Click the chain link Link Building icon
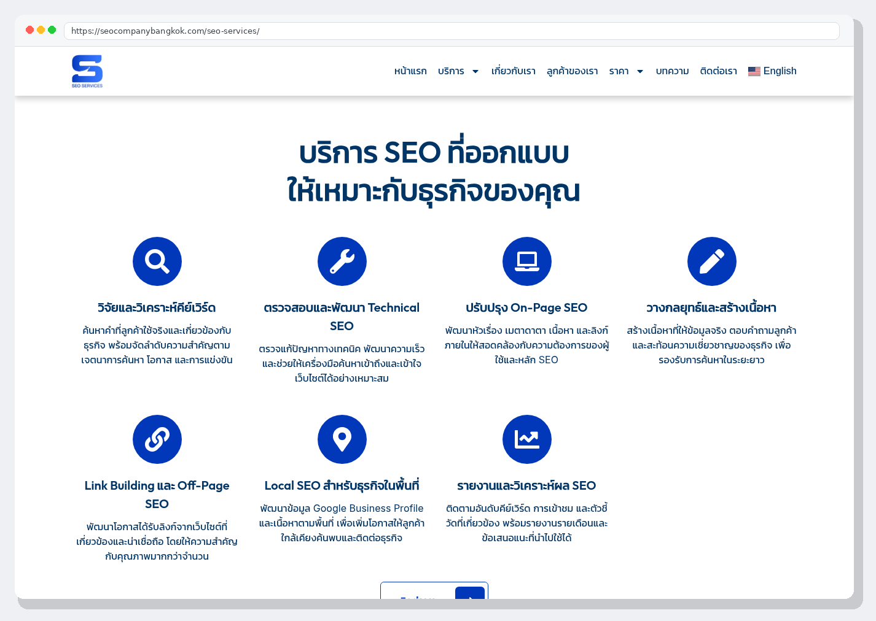The height and width of the screenshot is (621, 876). (157, 439)
